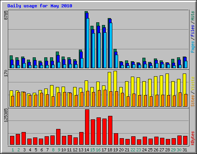The height and width of the screenshot is (154, 197).
Task: Select the red KBytes bar for day 1
Action: pyautogui.click(x=12, y=141)
